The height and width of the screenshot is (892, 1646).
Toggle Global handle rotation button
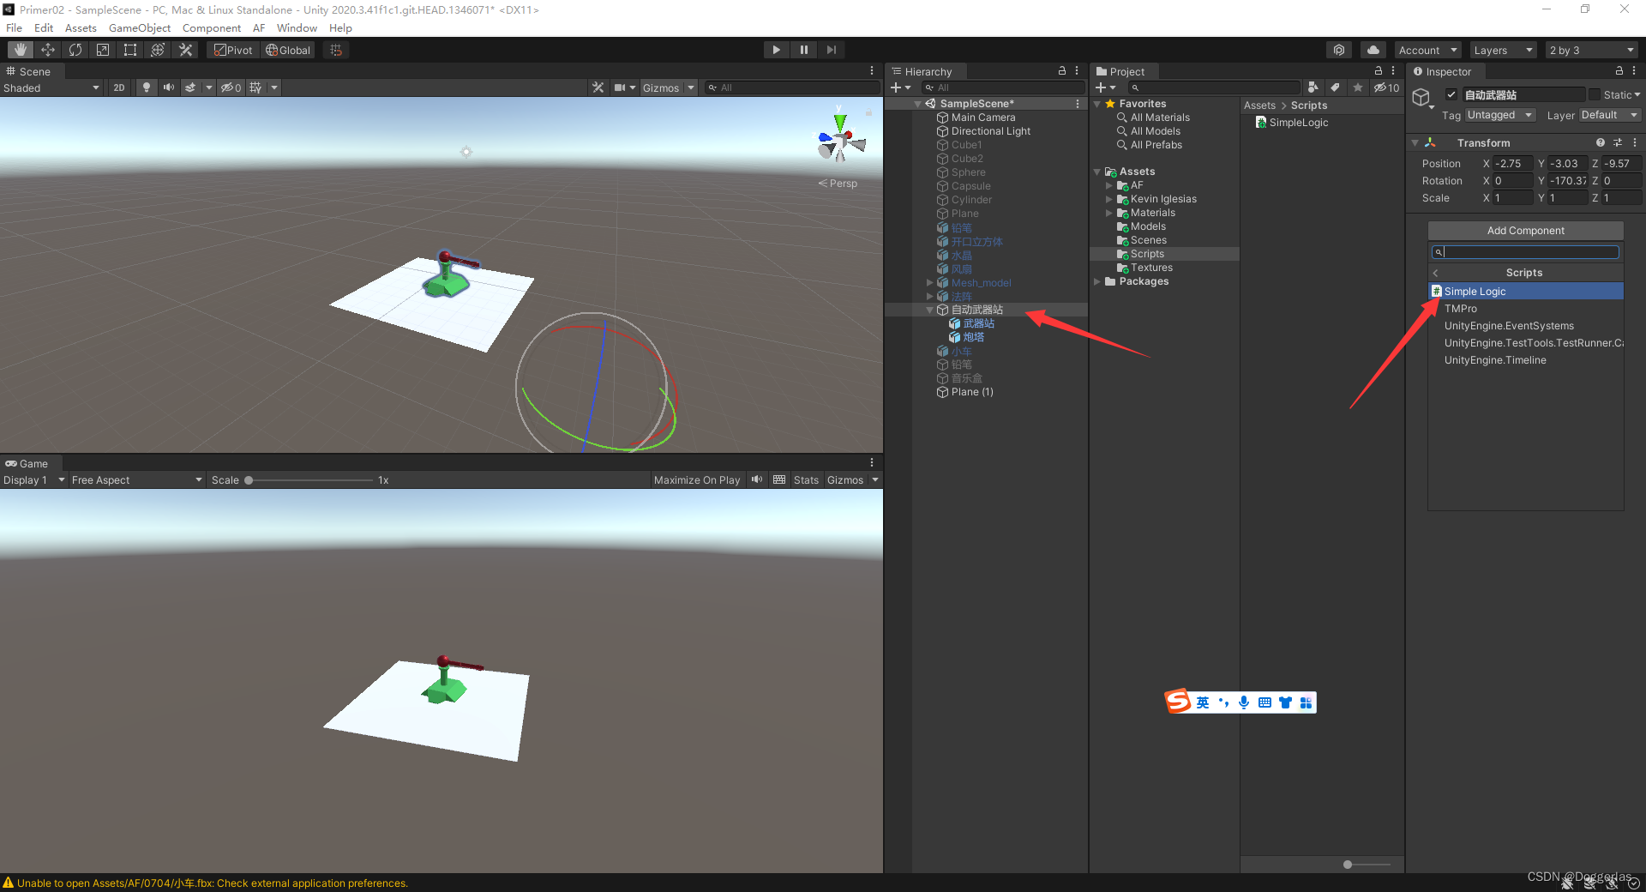pyautogui.click(x=288, y=50)
